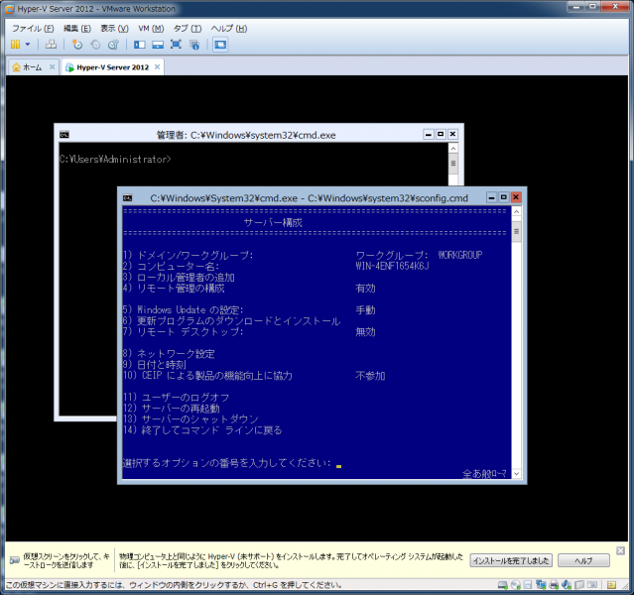Enter full screen mode
This screenshot has width=634, height=595.
176,45
